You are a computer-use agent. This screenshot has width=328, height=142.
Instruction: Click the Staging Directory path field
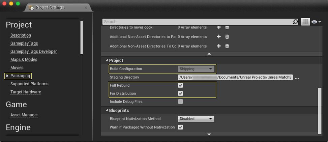[x=235, y=77]
